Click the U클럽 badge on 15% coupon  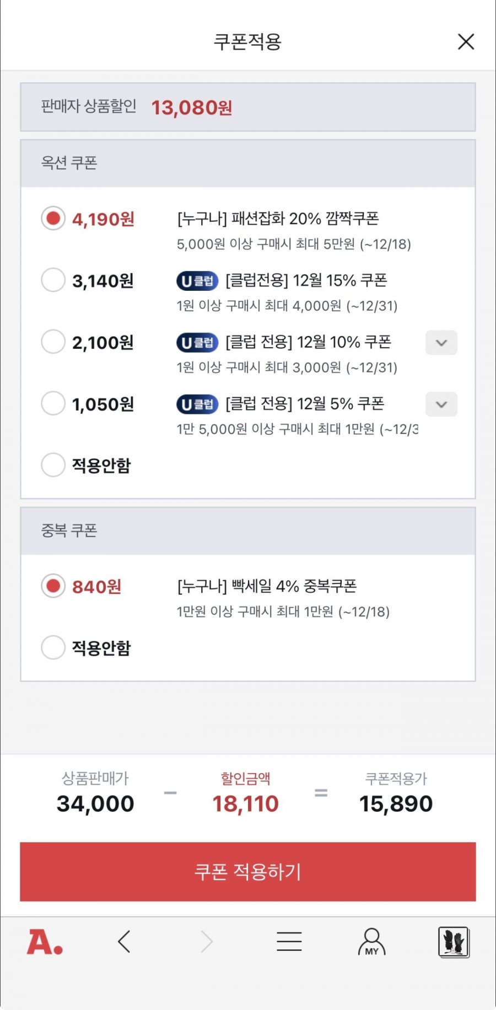point(197,281)
